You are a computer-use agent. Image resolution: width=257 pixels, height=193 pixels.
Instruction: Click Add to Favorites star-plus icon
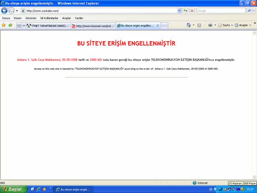pyautogui.click(x=11, y=25)
